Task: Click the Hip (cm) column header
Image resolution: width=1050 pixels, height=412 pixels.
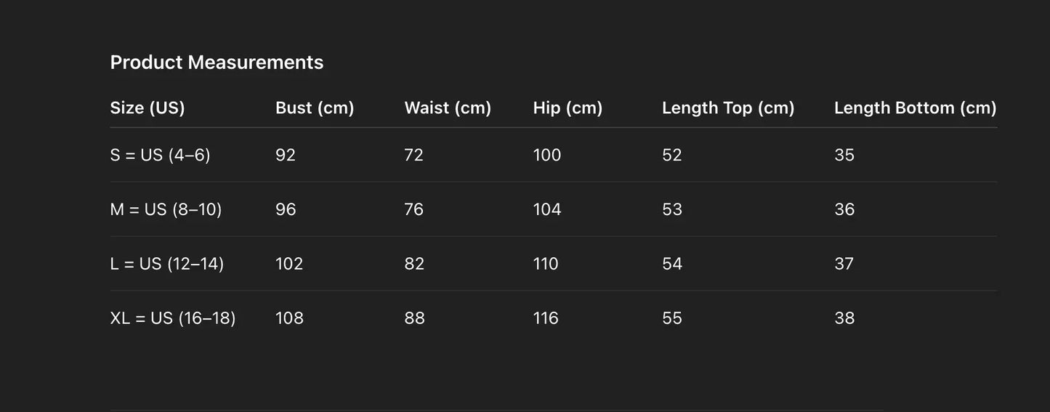Action: click(568, 108)
